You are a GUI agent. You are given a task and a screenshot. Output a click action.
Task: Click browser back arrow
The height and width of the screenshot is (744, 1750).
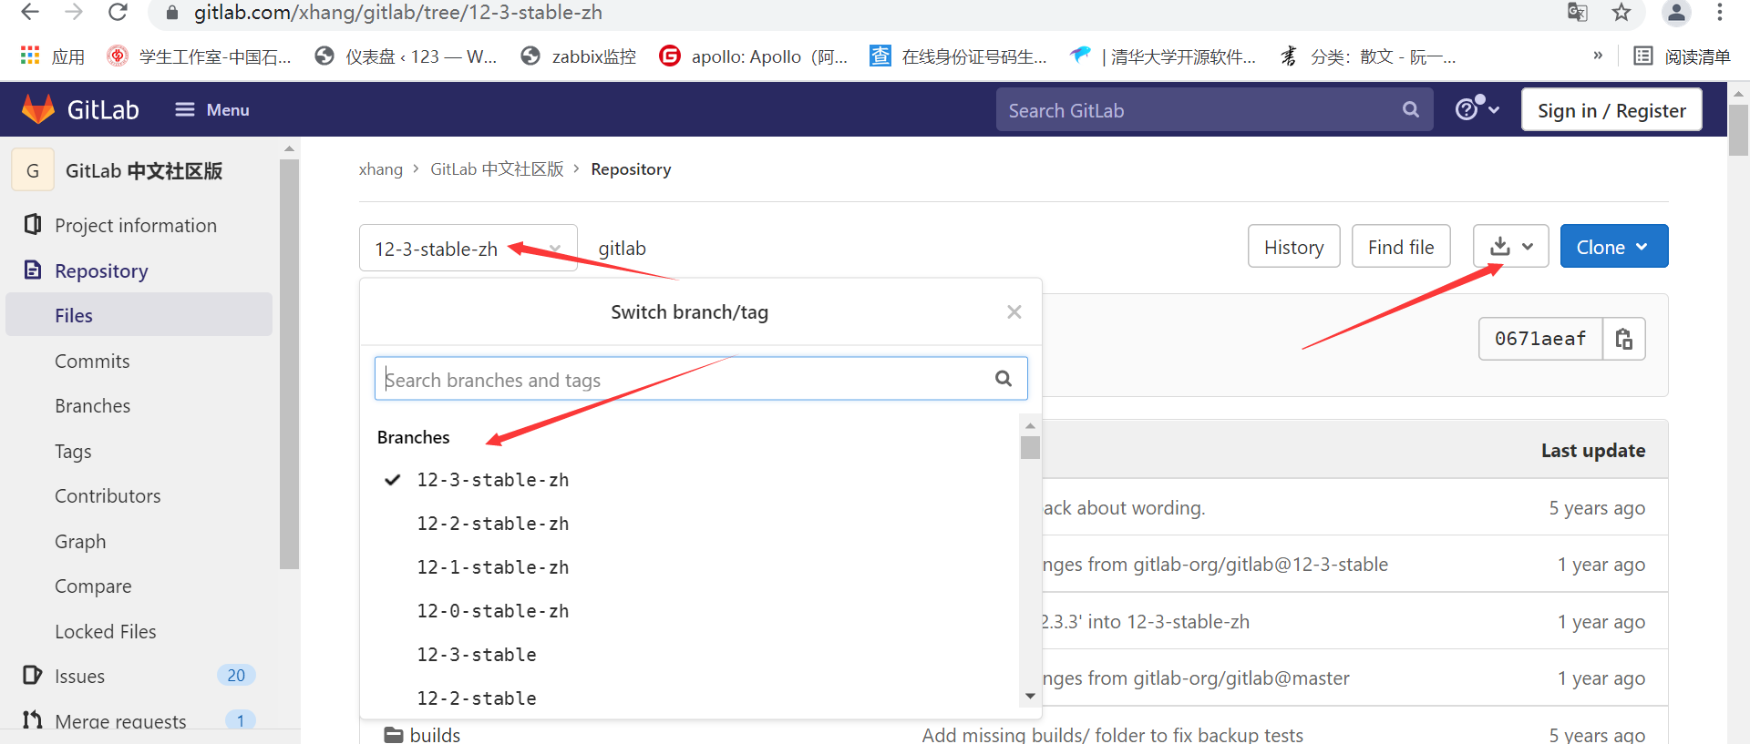(x=30, y=12)
